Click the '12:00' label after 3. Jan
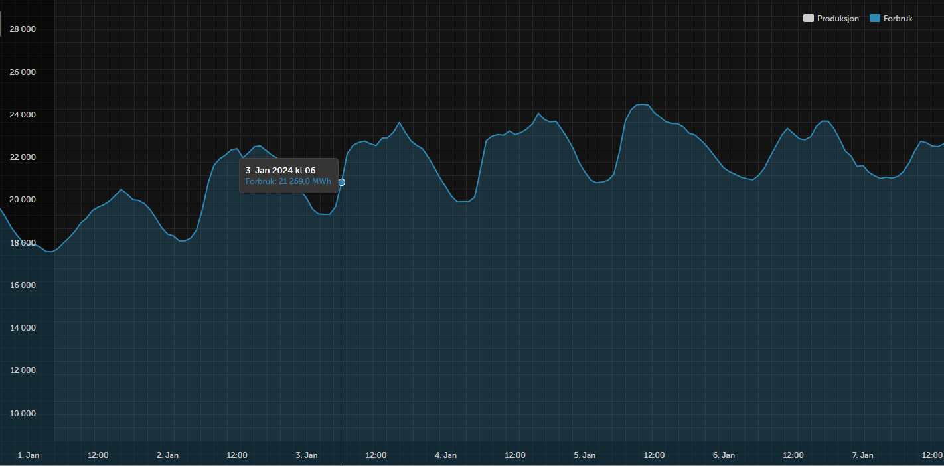The width and height of the screenshot is (944, 466). click(x=376, y=455)
